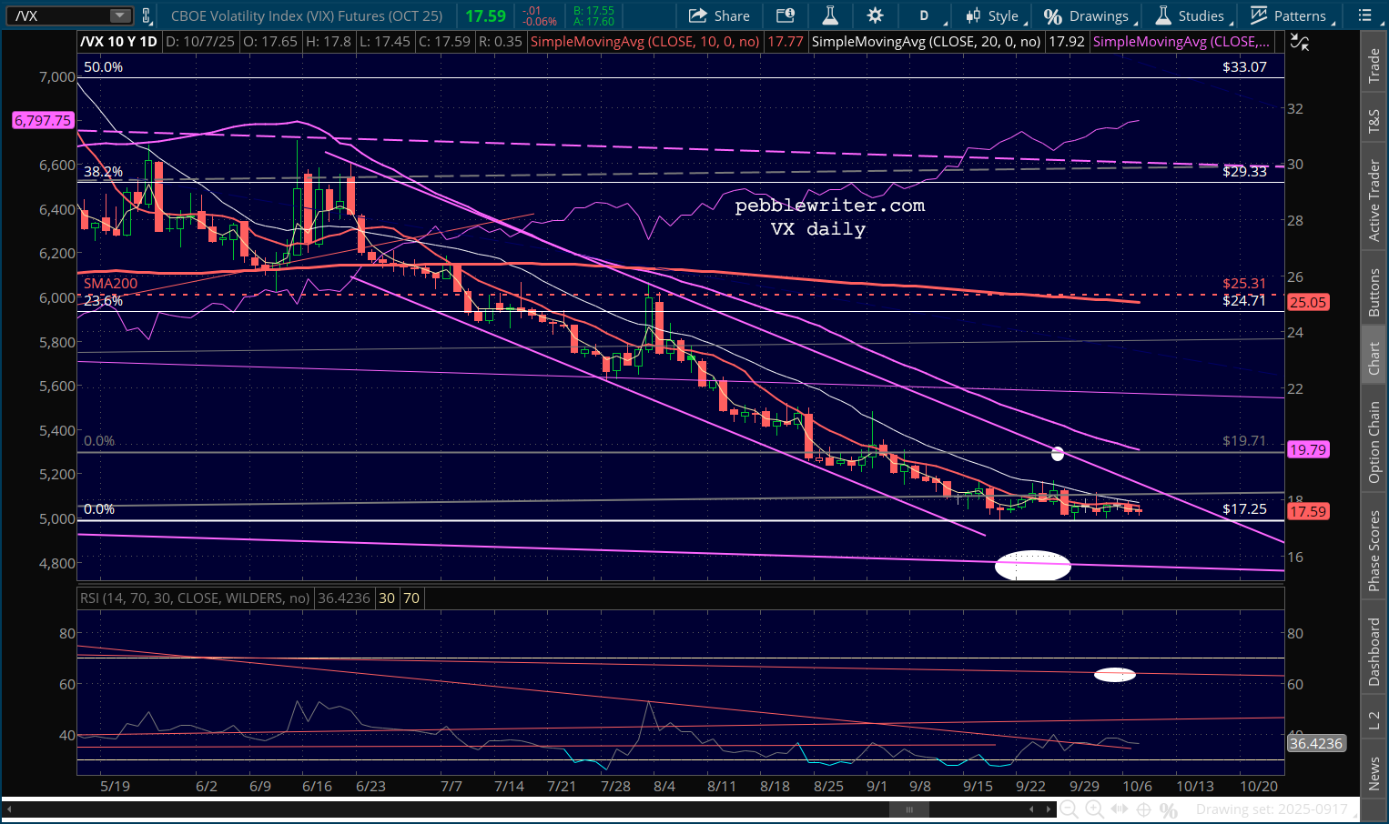The width and height of the screenshot is (1389, 824).
Task: Click the percent drawing tool icon at bottom
Action: point(1169,809)
